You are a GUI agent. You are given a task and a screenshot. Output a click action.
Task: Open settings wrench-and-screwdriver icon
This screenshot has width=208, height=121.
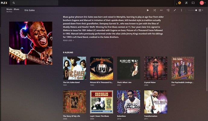pos(186,3)
